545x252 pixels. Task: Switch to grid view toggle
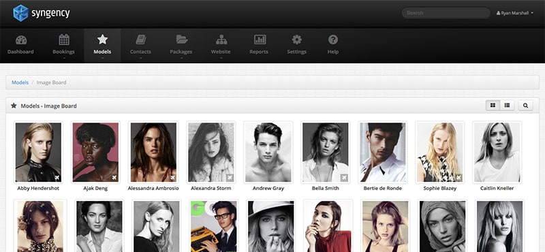(x=493, y=106)
